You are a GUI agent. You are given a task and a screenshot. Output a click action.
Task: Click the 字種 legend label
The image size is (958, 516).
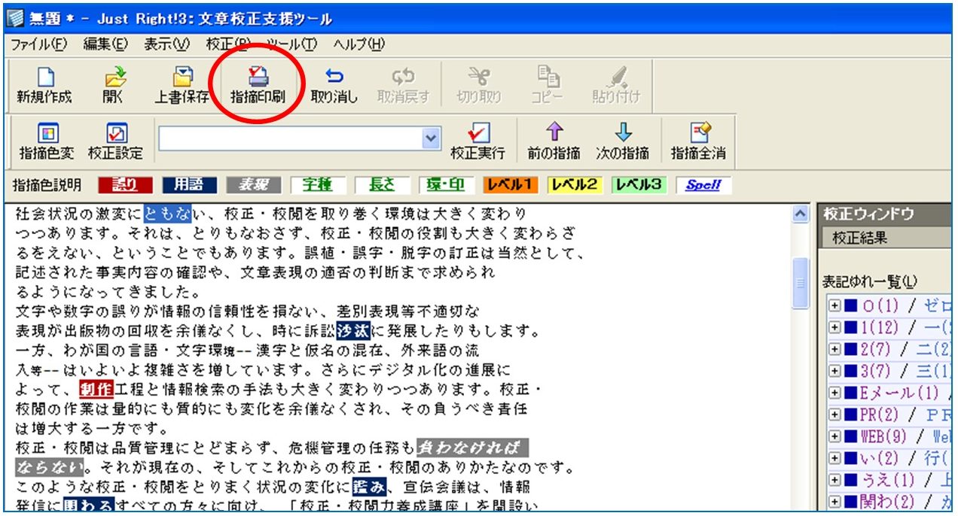coord(317,185)
